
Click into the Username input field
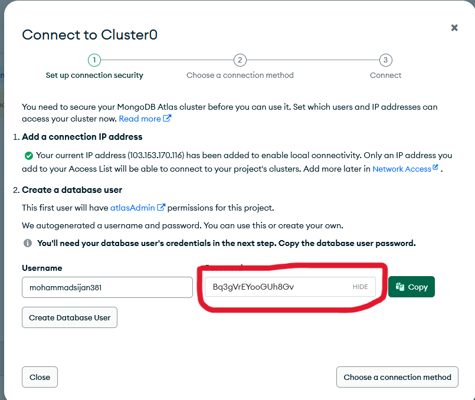[107, 287]
